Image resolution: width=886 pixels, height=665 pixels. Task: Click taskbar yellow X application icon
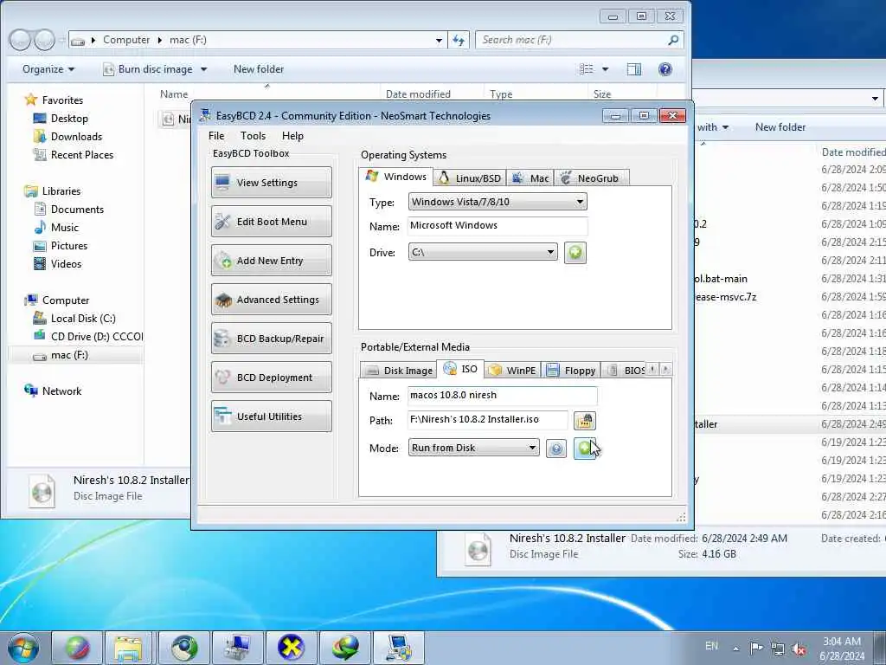coord(291,648)
